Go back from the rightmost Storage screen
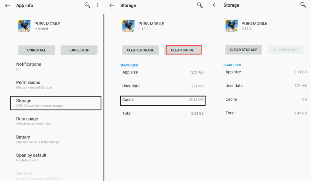 [x=215, y=5]
